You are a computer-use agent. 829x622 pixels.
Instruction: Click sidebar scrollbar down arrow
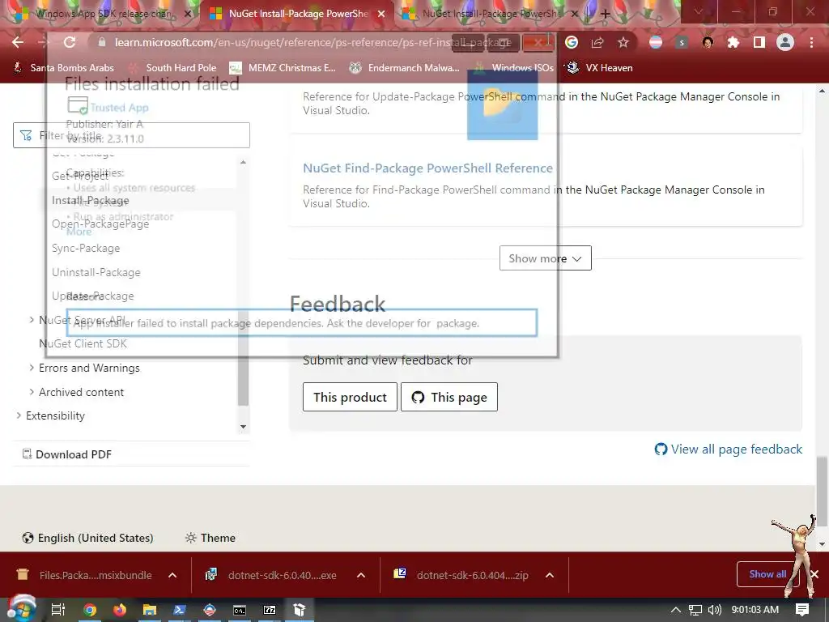[x=243, y=426]
